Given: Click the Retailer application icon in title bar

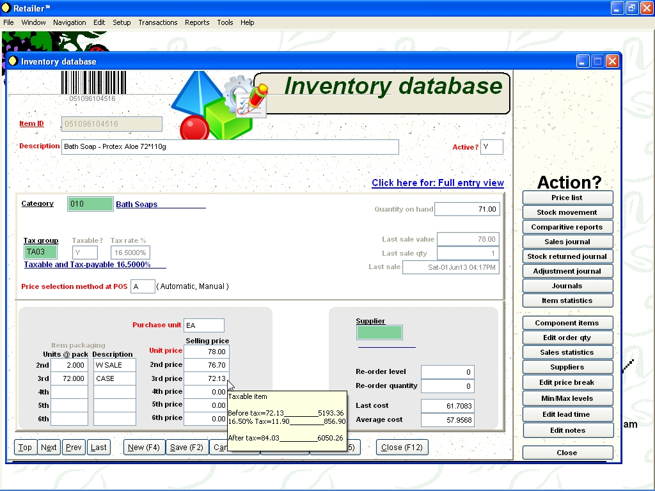Looking at the screenshot, I should pyautogui.click(x=6, y=8).
